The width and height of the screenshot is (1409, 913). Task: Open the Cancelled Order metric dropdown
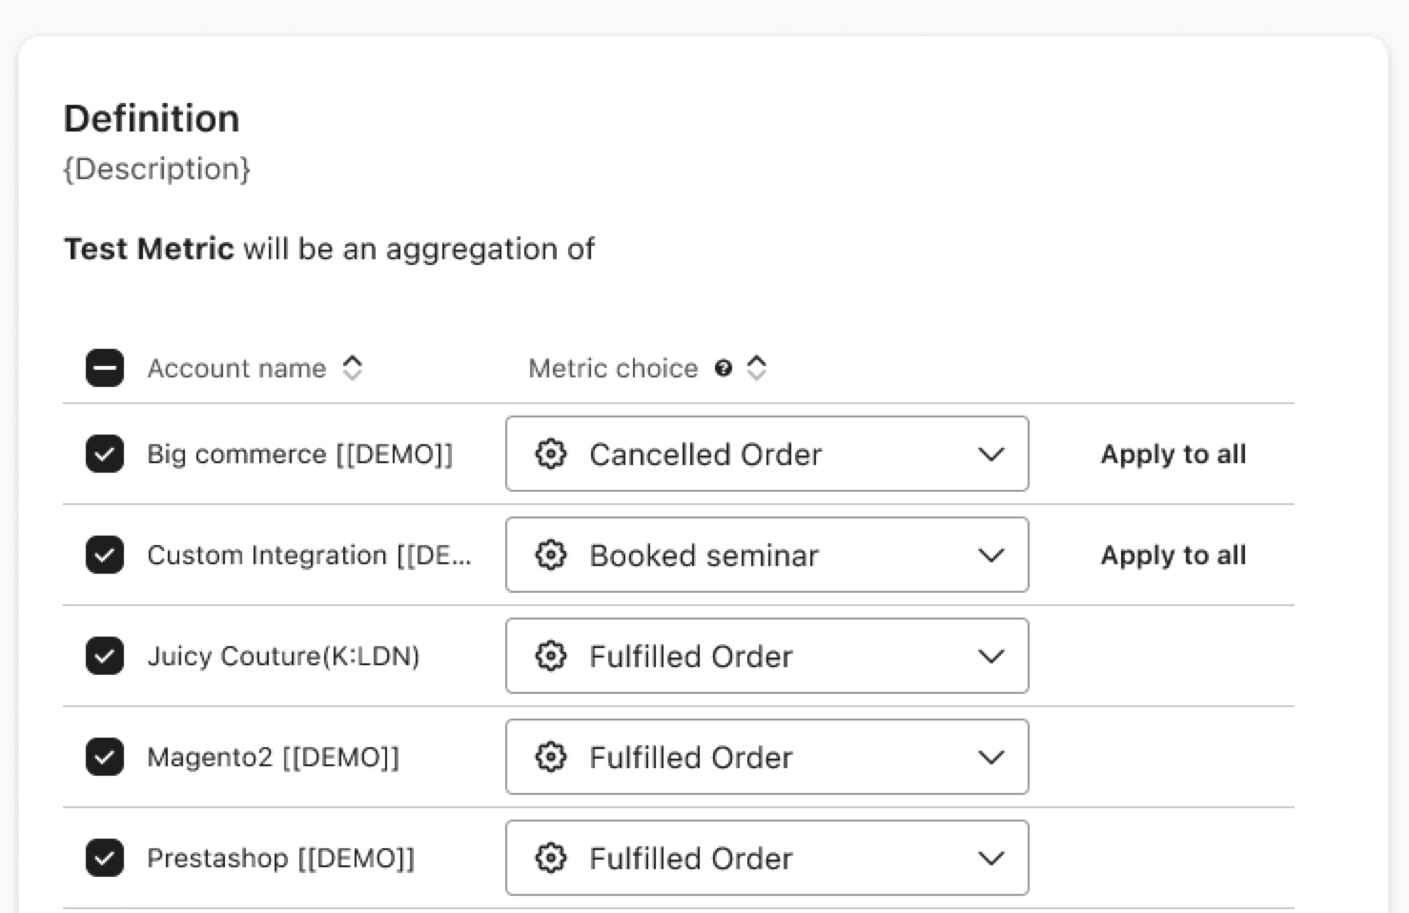tap(766, 454)
